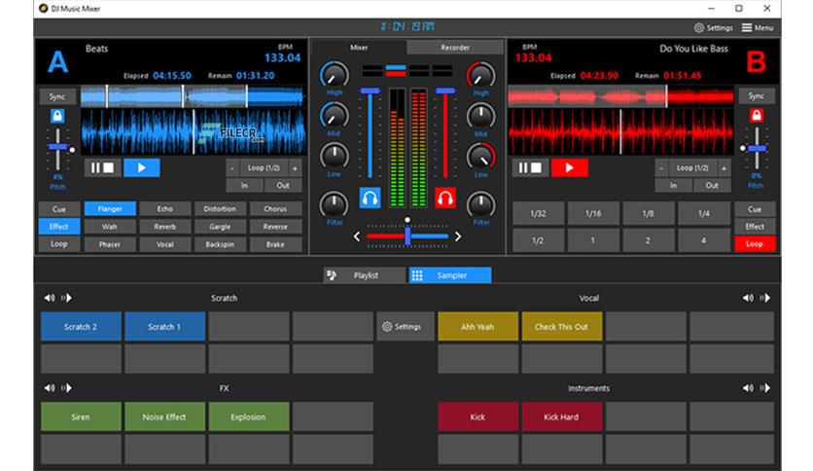Image resolution: width=813 pixels, height=471 pixels.
Task: Trigger the Ahh Yeah vocal sample
Action: [477, 327]
